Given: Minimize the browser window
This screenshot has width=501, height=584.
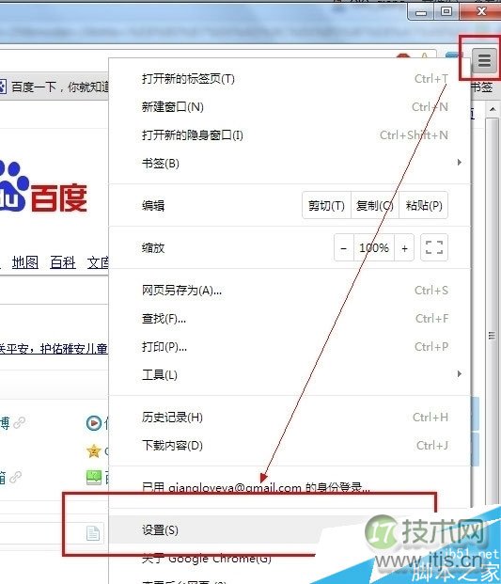Looking at the screenshot, I should pyautogui.click(x=421, y=12).
